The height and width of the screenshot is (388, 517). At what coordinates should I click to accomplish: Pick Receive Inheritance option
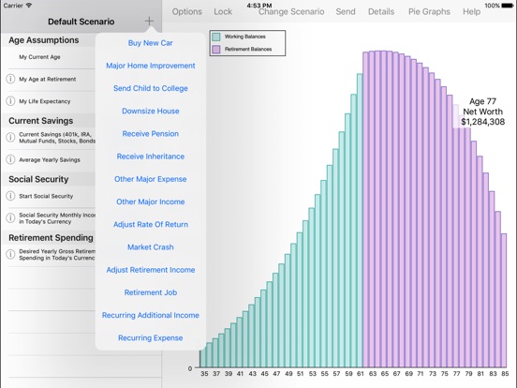pyautogui.click(x=151, y=157)
